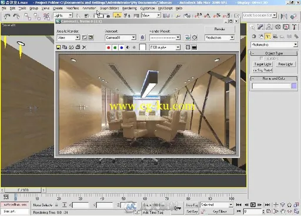The image size is (301, 216).
Task: Open the MAXScript menu
Action: (x=165, y=8)
